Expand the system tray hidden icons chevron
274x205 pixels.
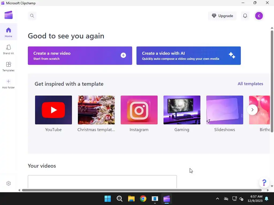[217, 199]
